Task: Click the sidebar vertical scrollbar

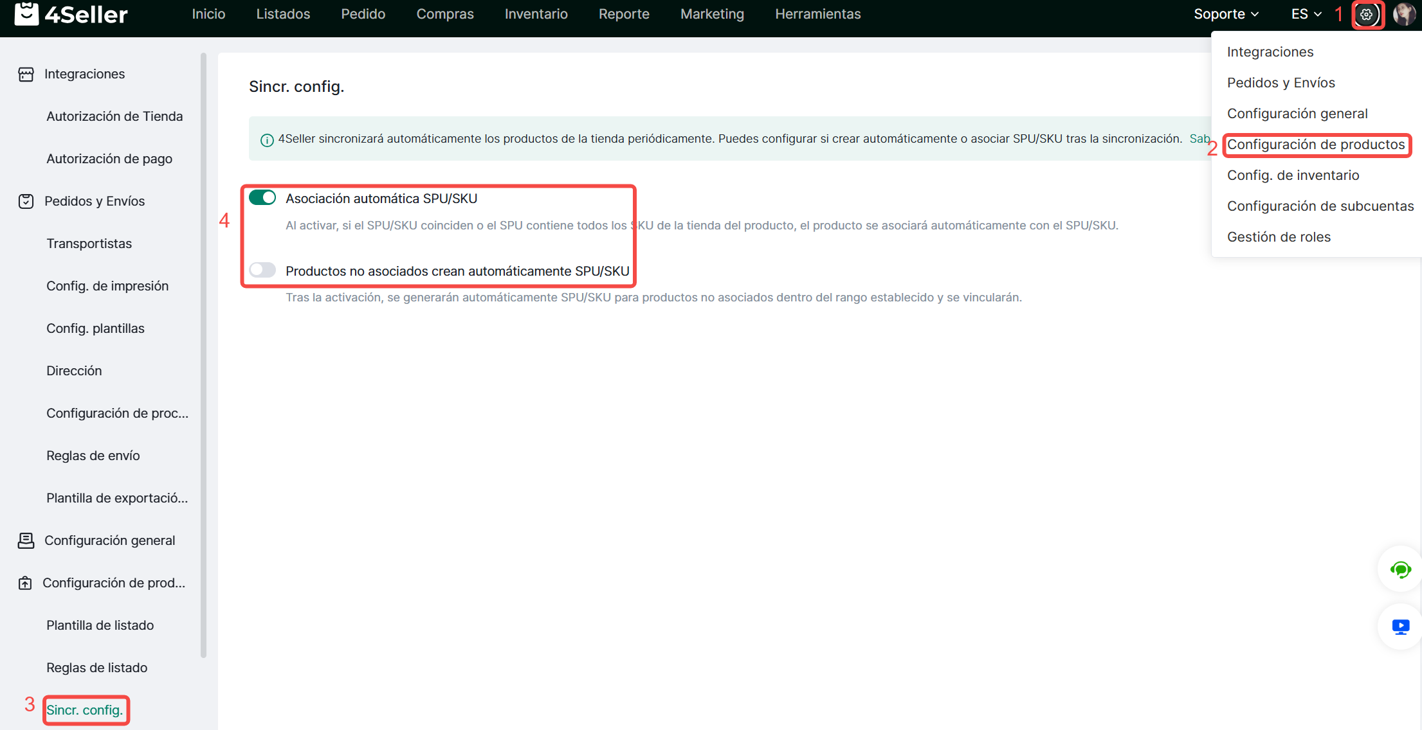Action: (204, 353)
